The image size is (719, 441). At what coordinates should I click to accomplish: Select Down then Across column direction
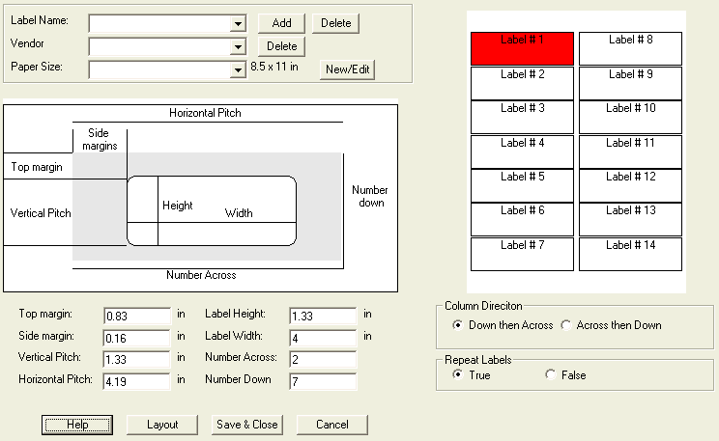pos(457,325)
